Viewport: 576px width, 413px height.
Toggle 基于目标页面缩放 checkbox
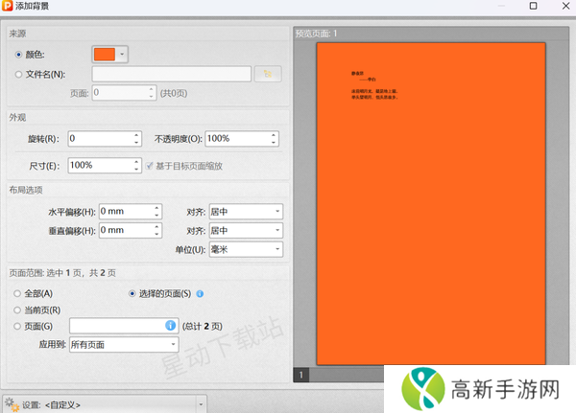[x=149, y=166]
